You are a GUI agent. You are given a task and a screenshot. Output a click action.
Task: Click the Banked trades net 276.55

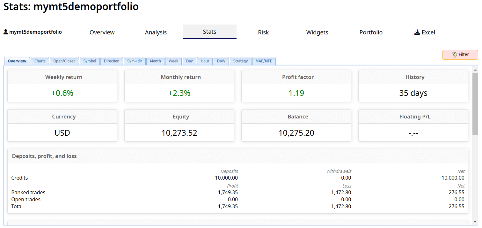(x=456, y=192)
